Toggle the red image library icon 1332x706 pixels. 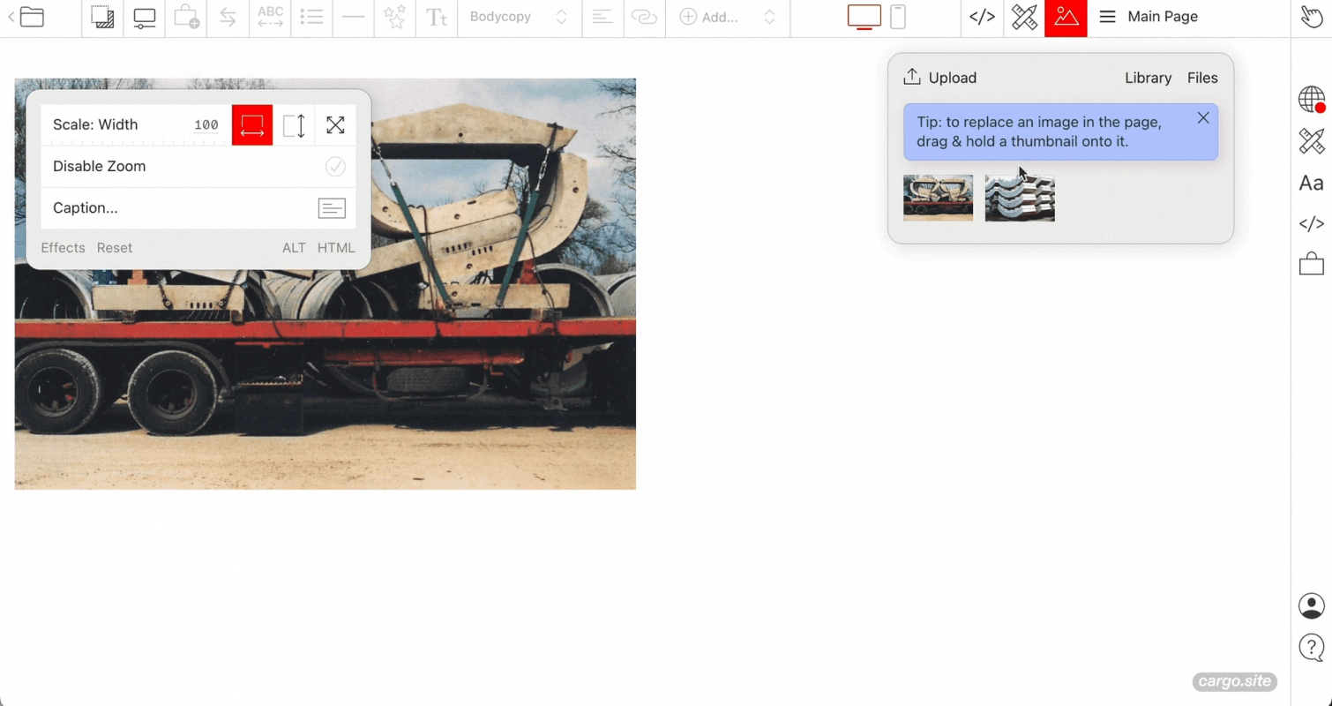(x=1066, y=18)
